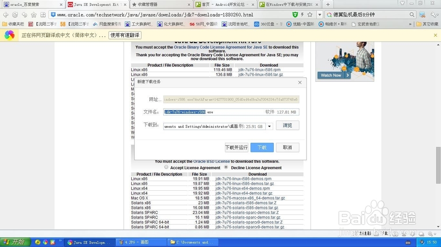Image resolution: width=441 pixels, height=247 pixels.
Task: Open 帕维尔 bookmark
Action: tap(333, 24)
